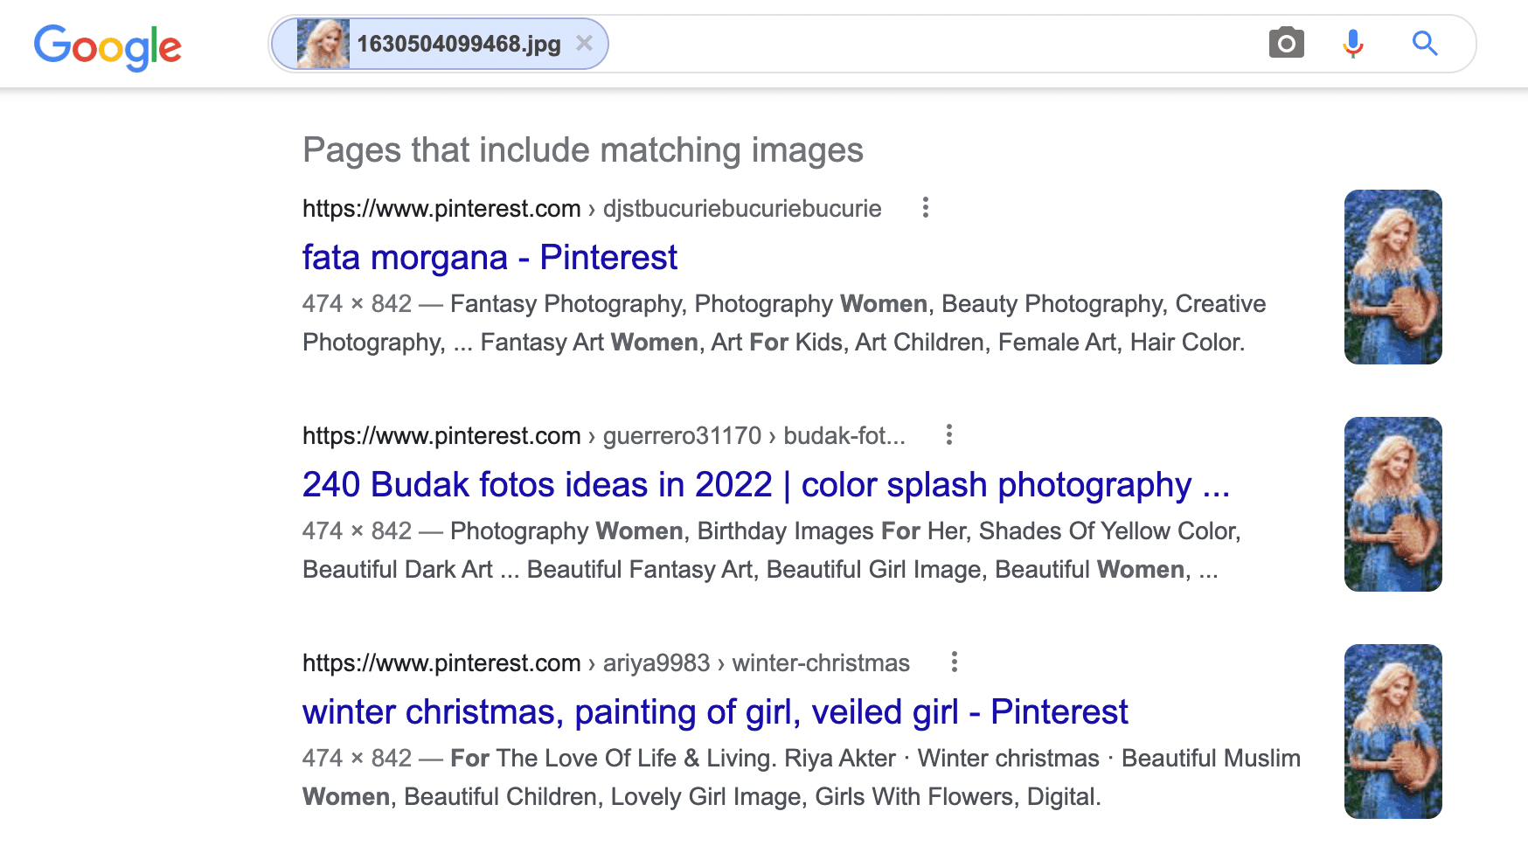Click thumbnail beside Budak fotos result
The image size is (1528, 846).
(1393, 504)
